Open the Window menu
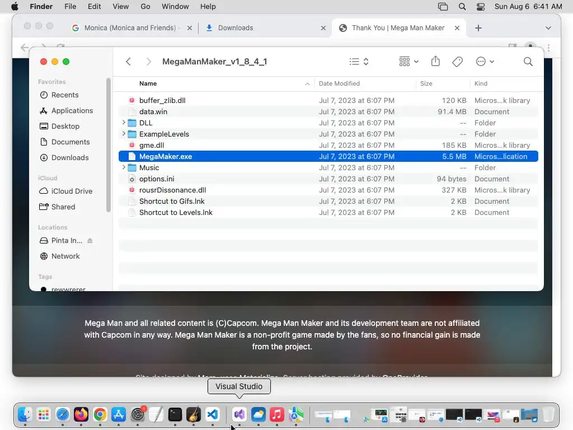Screen dimensions: 573x430 click(175, 7)
